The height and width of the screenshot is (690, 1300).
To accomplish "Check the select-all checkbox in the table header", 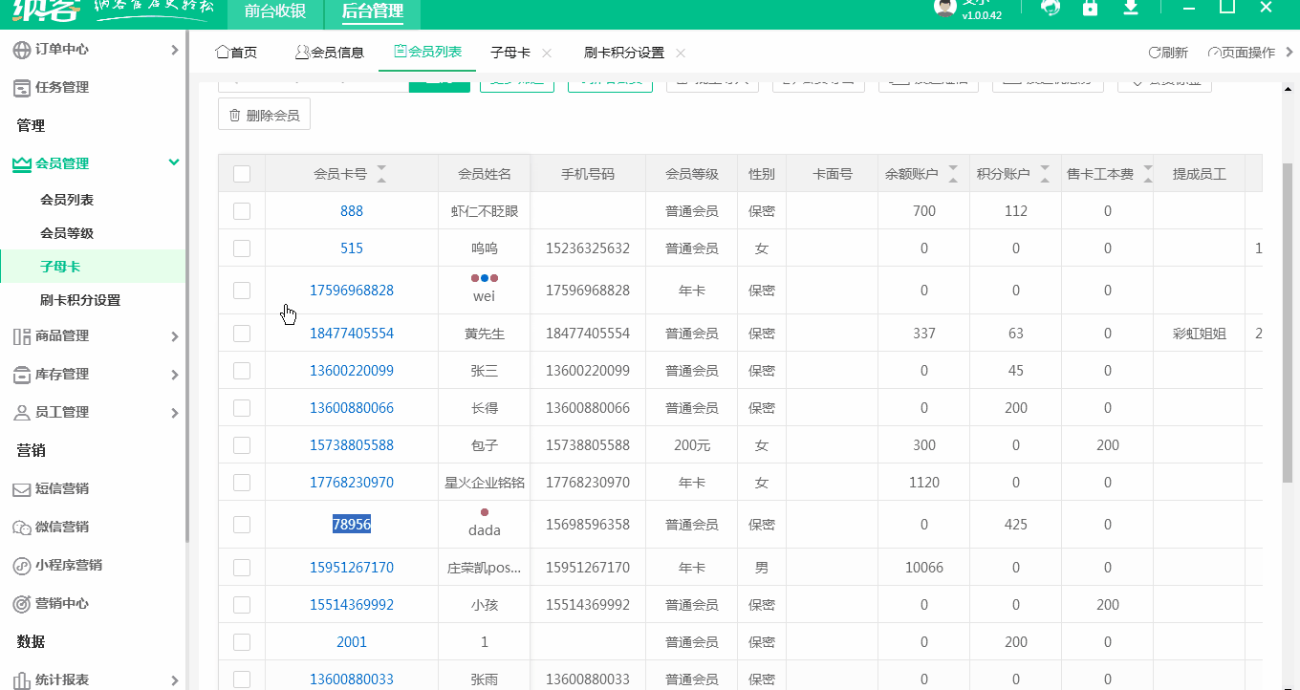I will 242,173.
